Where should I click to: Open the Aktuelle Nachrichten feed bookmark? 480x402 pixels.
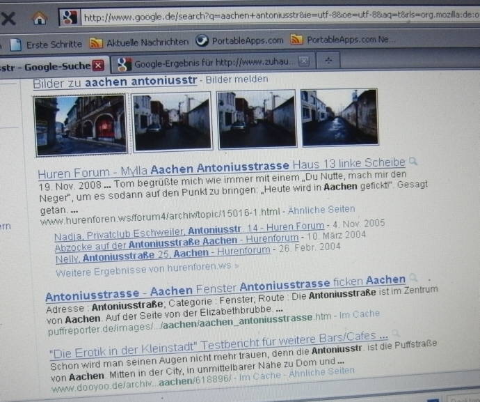[139, 42]
